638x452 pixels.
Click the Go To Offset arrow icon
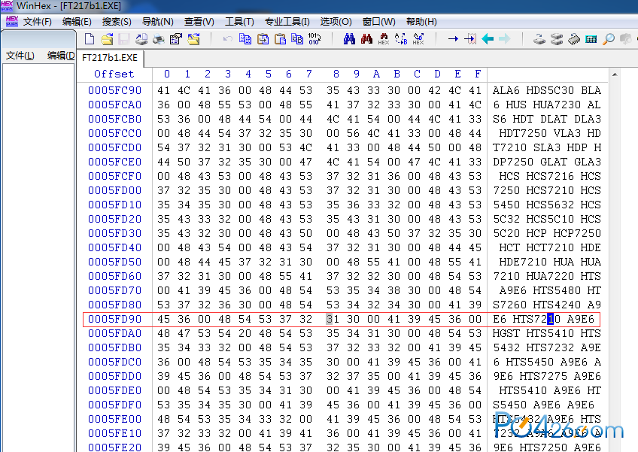(x=453, y=39)
